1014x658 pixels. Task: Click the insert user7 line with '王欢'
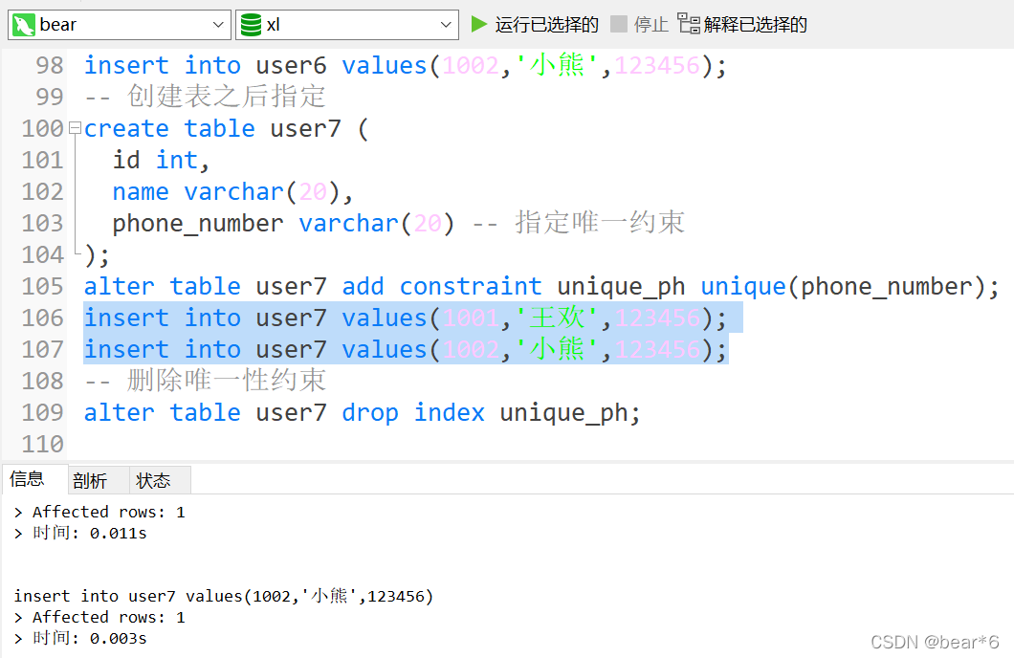[406, 318]
